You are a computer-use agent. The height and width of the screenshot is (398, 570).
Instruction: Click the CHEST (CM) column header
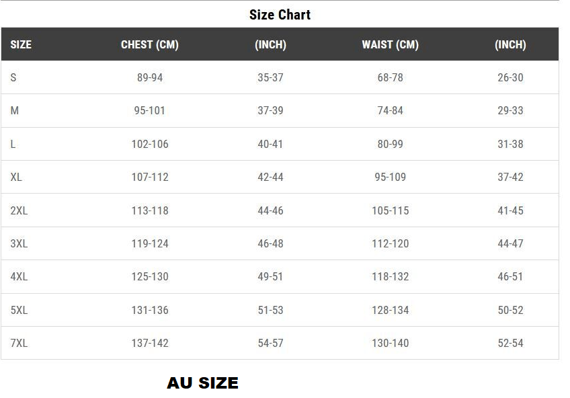click(x=150, y=45)
